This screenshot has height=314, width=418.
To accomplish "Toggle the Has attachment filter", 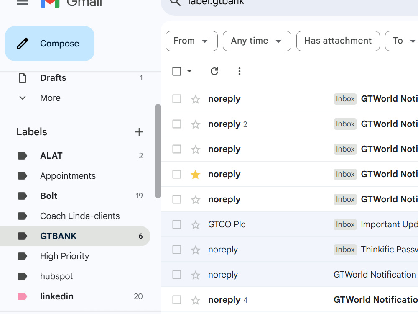I will coord(338,41).
